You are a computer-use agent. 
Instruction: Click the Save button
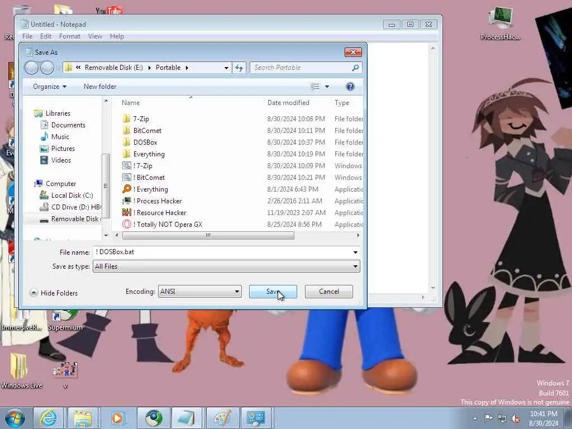coord(273,292)
